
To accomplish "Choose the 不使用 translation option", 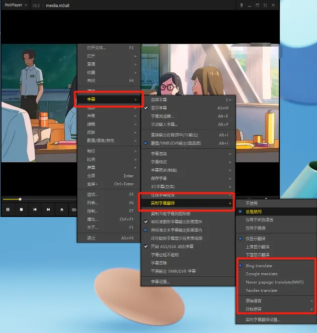I will (x=251, y=203).
